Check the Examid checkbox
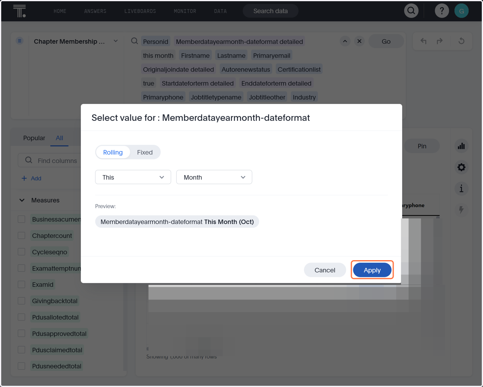The image size is (483, 387). pyautogui.click(x=22, y=284)
